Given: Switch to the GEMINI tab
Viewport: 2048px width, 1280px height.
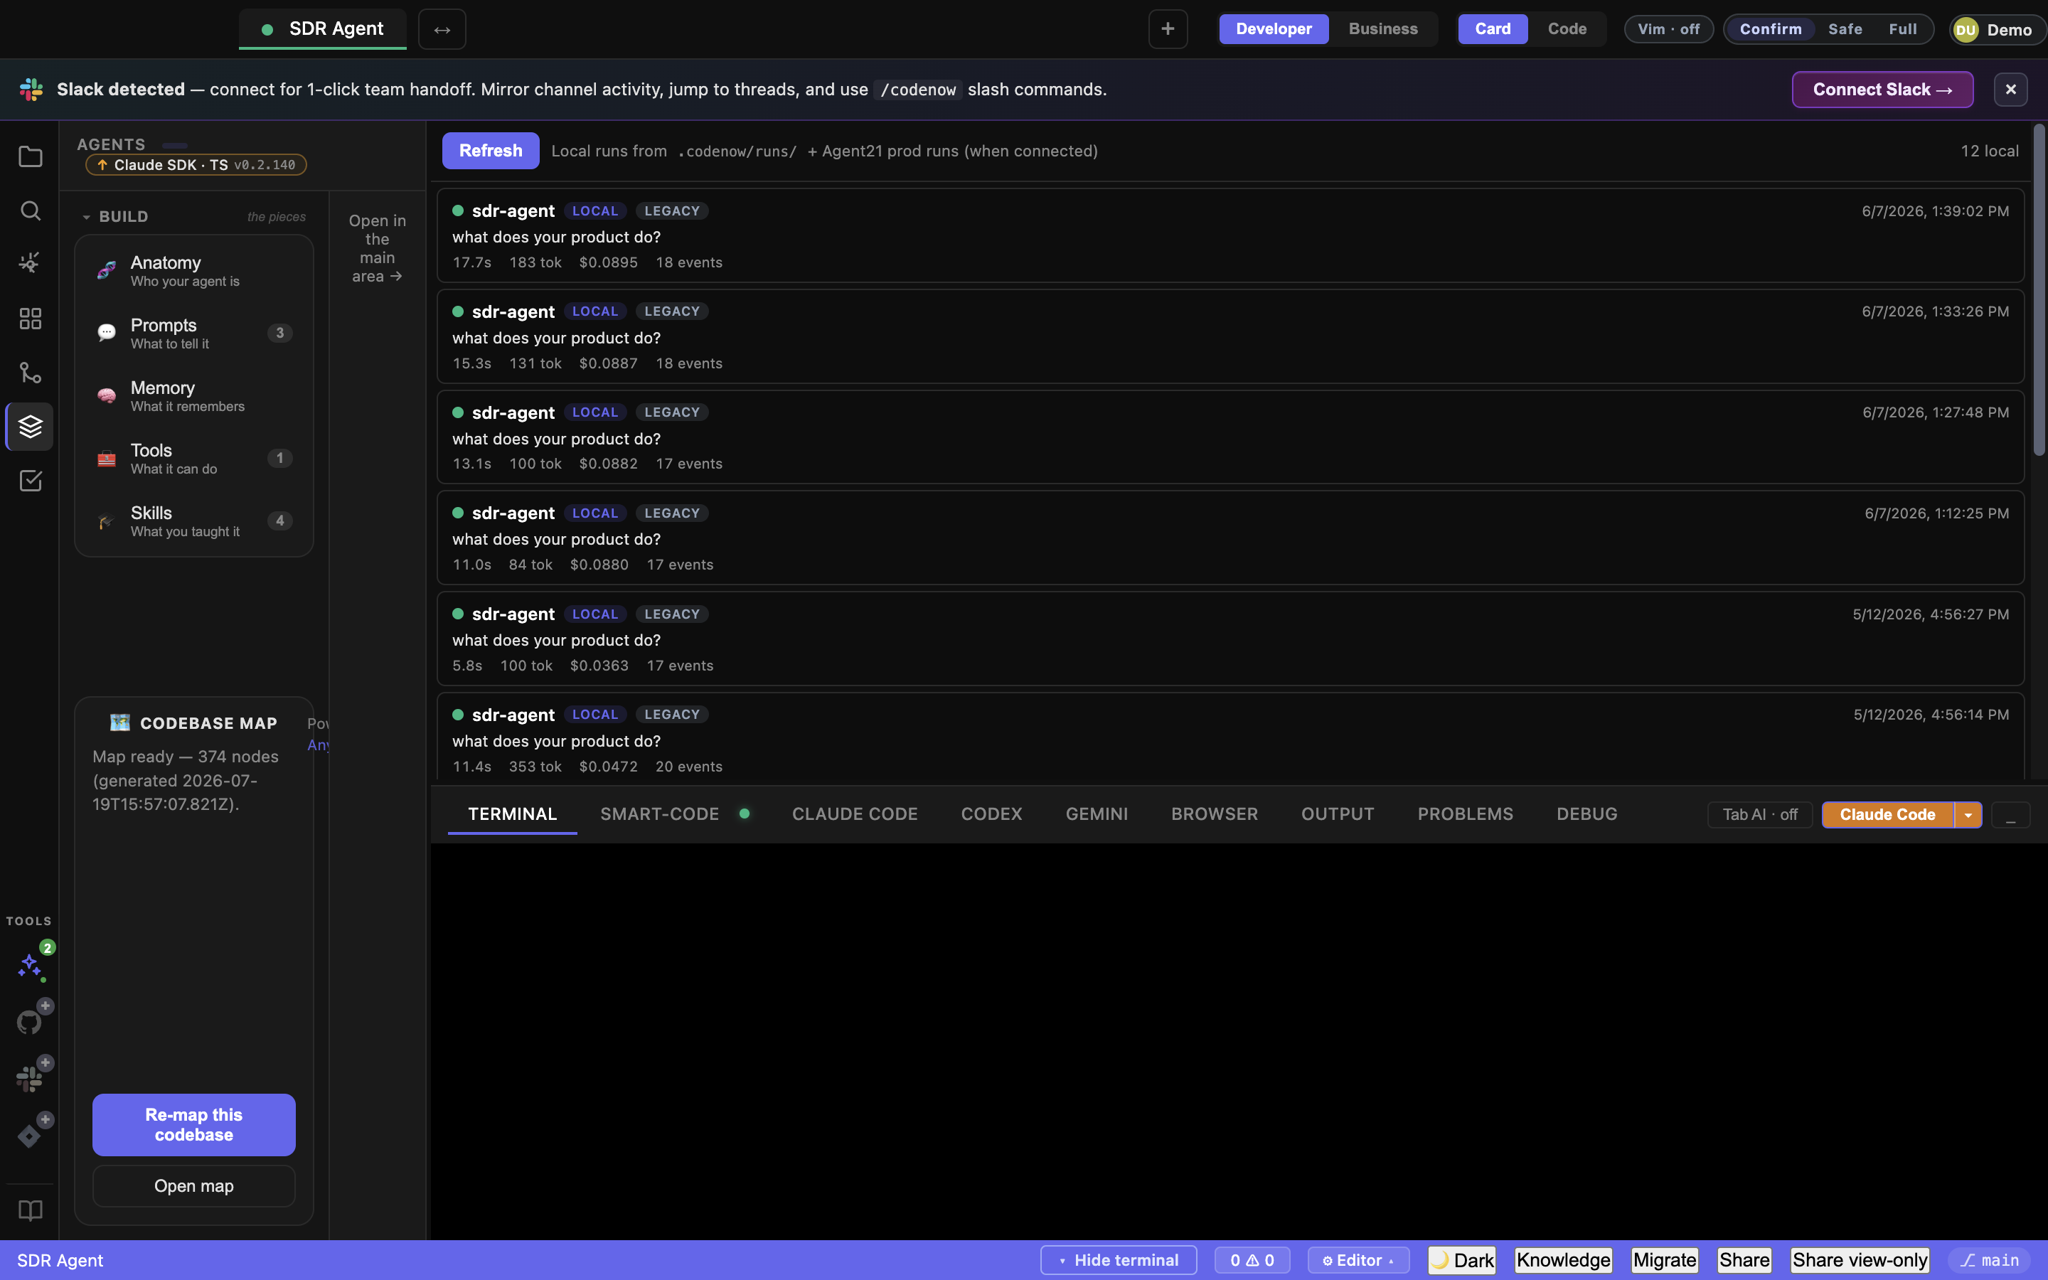Looking at the screenshot, I should tap(1097, 814).
